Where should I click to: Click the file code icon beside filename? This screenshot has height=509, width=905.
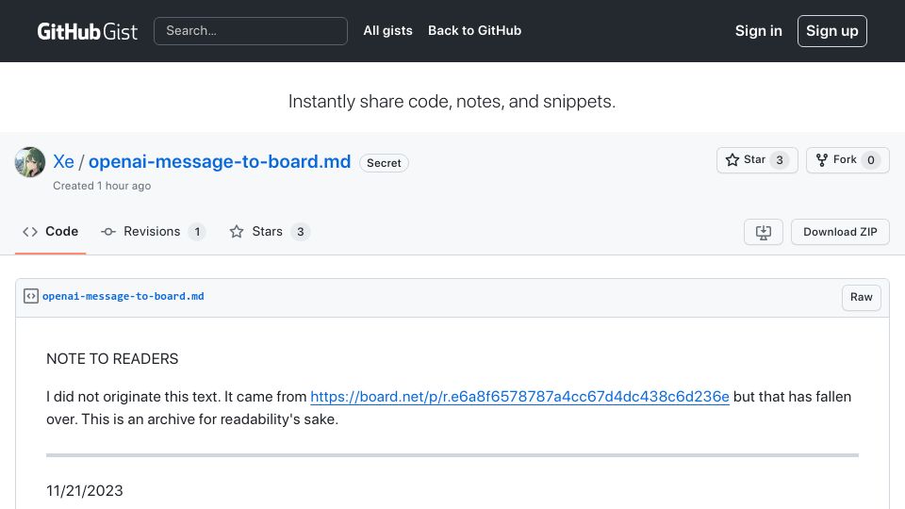31,296
